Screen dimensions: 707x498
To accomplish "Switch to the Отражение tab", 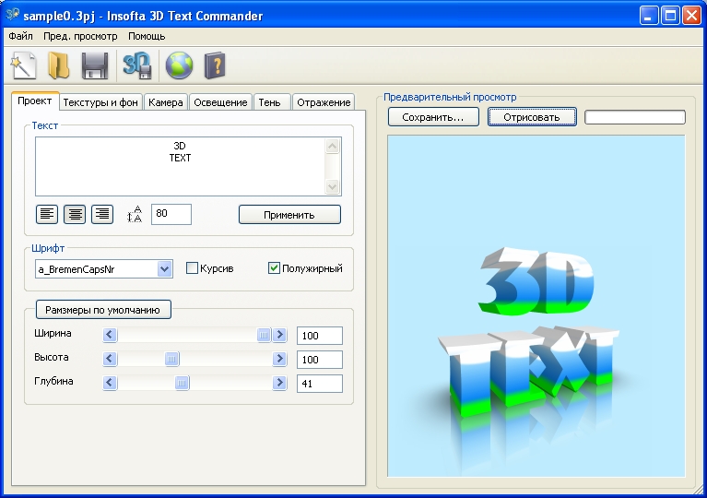I will point(324,102).
